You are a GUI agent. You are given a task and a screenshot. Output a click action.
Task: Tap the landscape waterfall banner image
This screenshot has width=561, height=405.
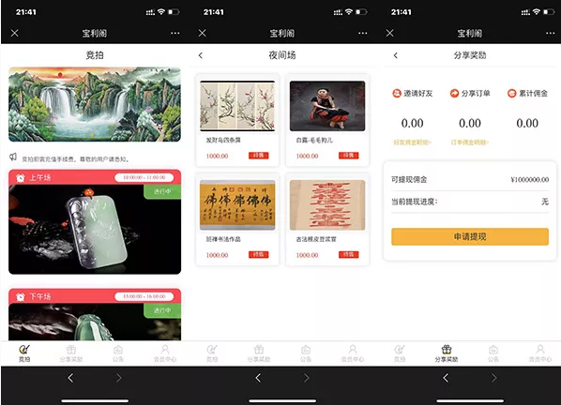click(x=95, y=104)
